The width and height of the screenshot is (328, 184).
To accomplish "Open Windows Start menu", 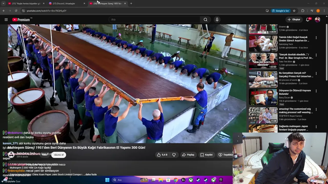I will (107, 180).
